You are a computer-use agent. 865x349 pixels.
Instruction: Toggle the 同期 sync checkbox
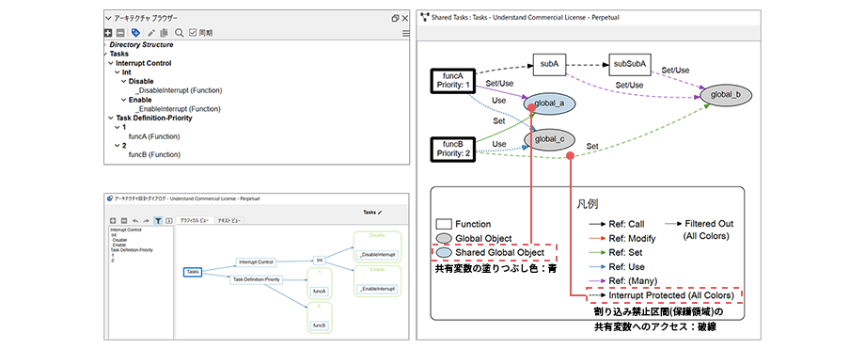pos(193,33)
